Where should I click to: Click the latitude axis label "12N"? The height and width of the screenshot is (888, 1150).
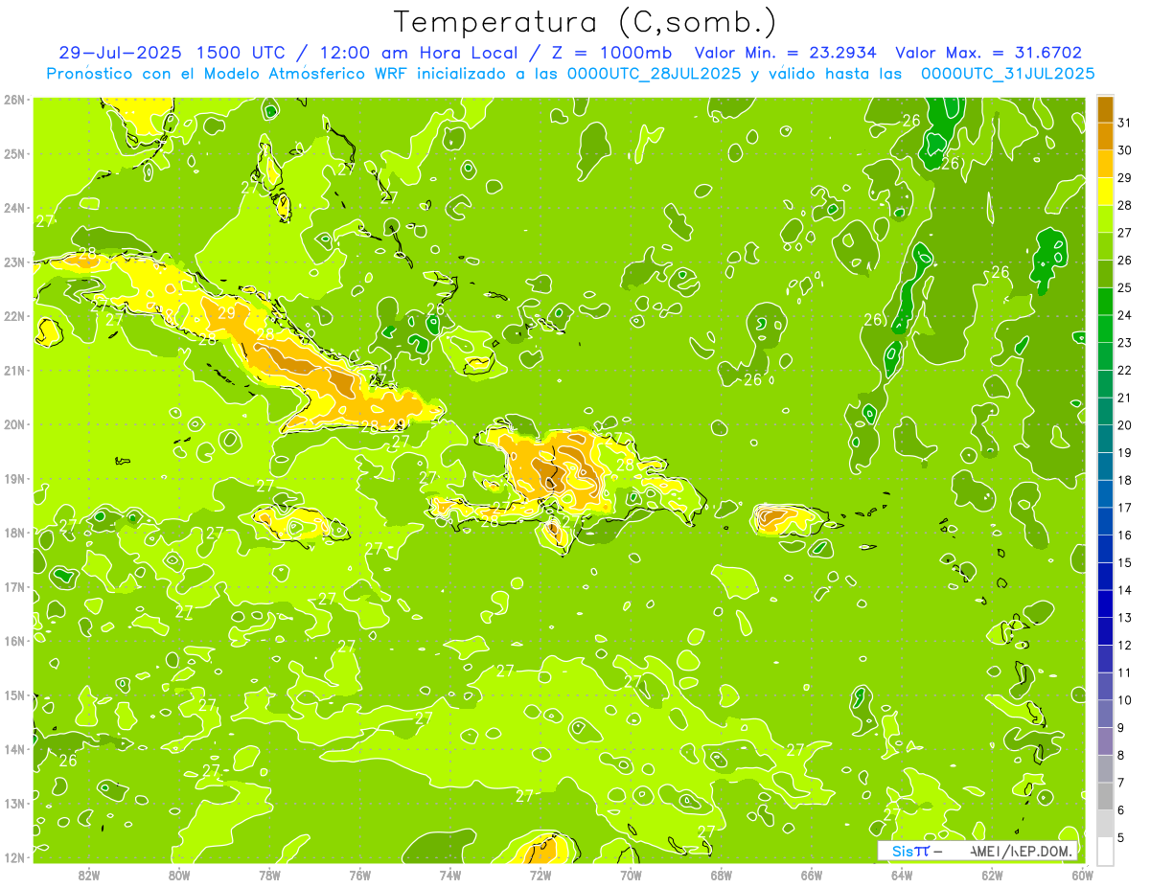[14, 857]
